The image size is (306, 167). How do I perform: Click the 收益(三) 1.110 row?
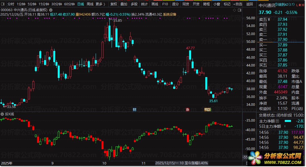pos(273,109)
